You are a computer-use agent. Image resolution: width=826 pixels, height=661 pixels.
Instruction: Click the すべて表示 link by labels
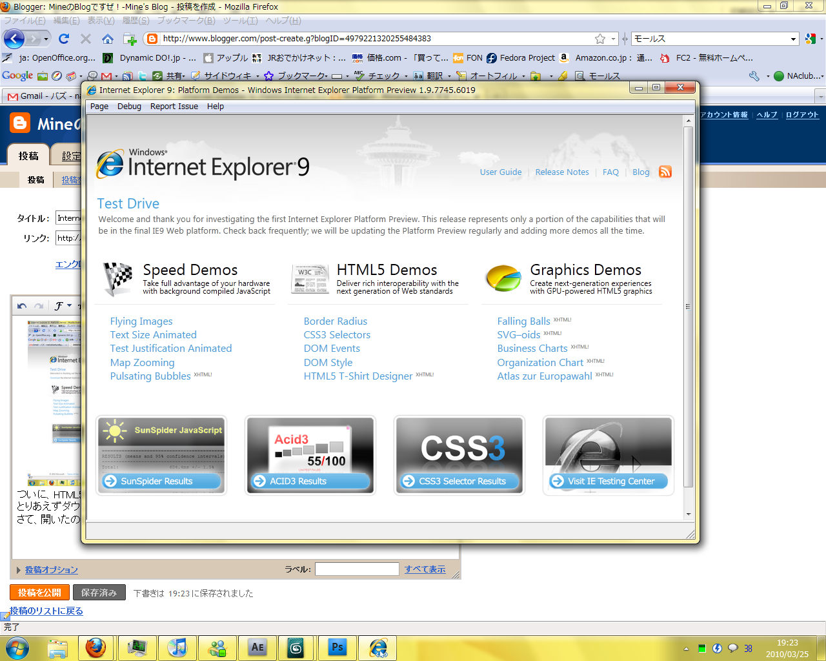point(425,569)
